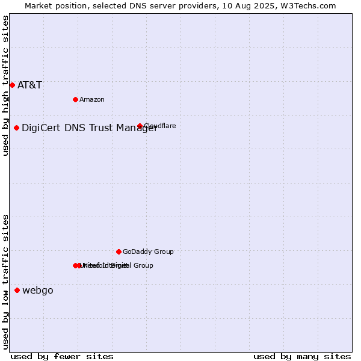Click the GoDaddy Group red marker
Image resolution: width=361 pixels, height=361 pixels.
119,251
